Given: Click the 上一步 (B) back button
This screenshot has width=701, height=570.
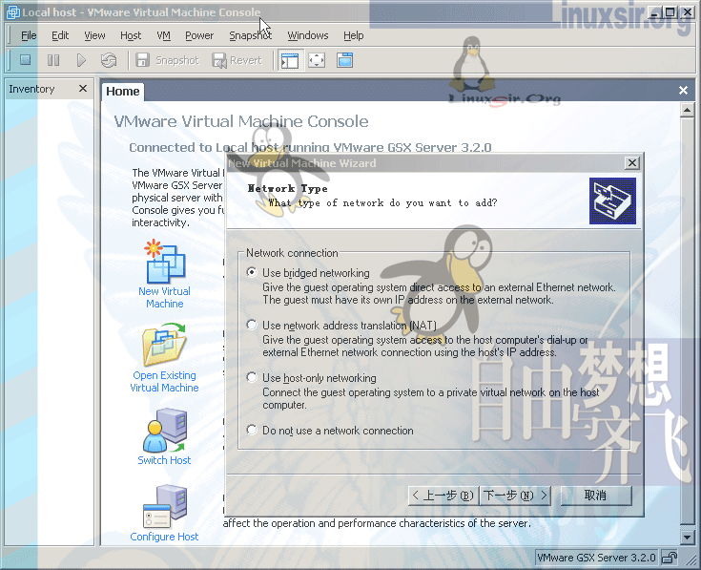Looking at the screenshot, I should click(x=443, y=496).
